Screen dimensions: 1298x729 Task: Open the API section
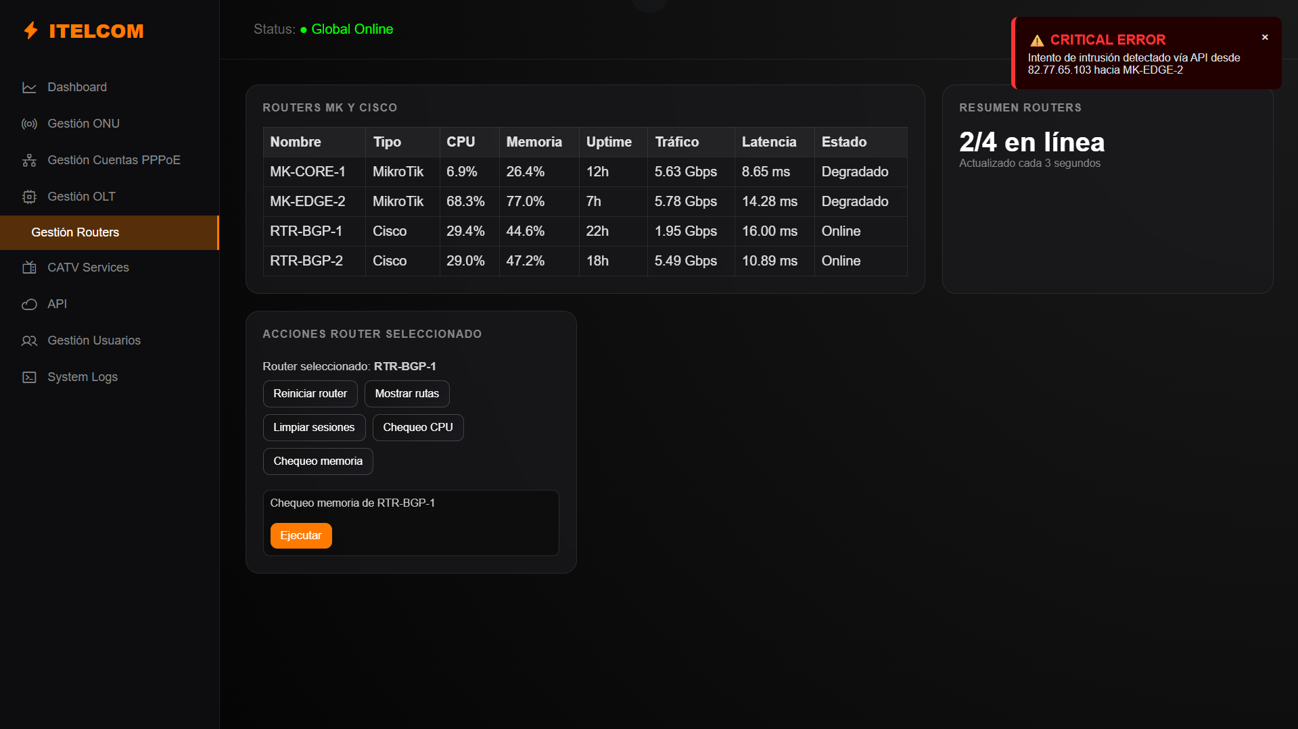(x=110, y=304)
